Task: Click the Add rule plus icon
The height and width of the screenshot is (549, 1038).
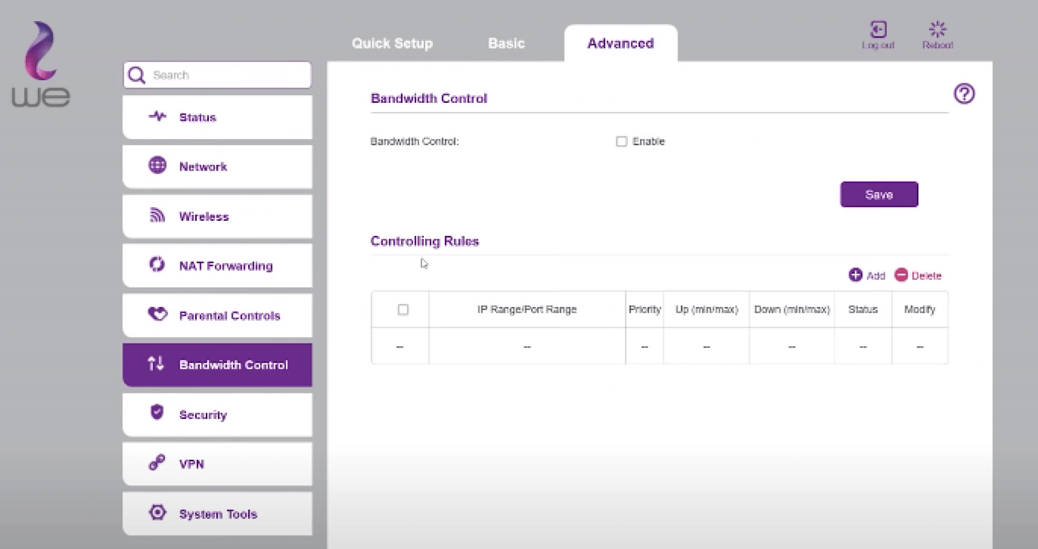Action: [855, 275]
